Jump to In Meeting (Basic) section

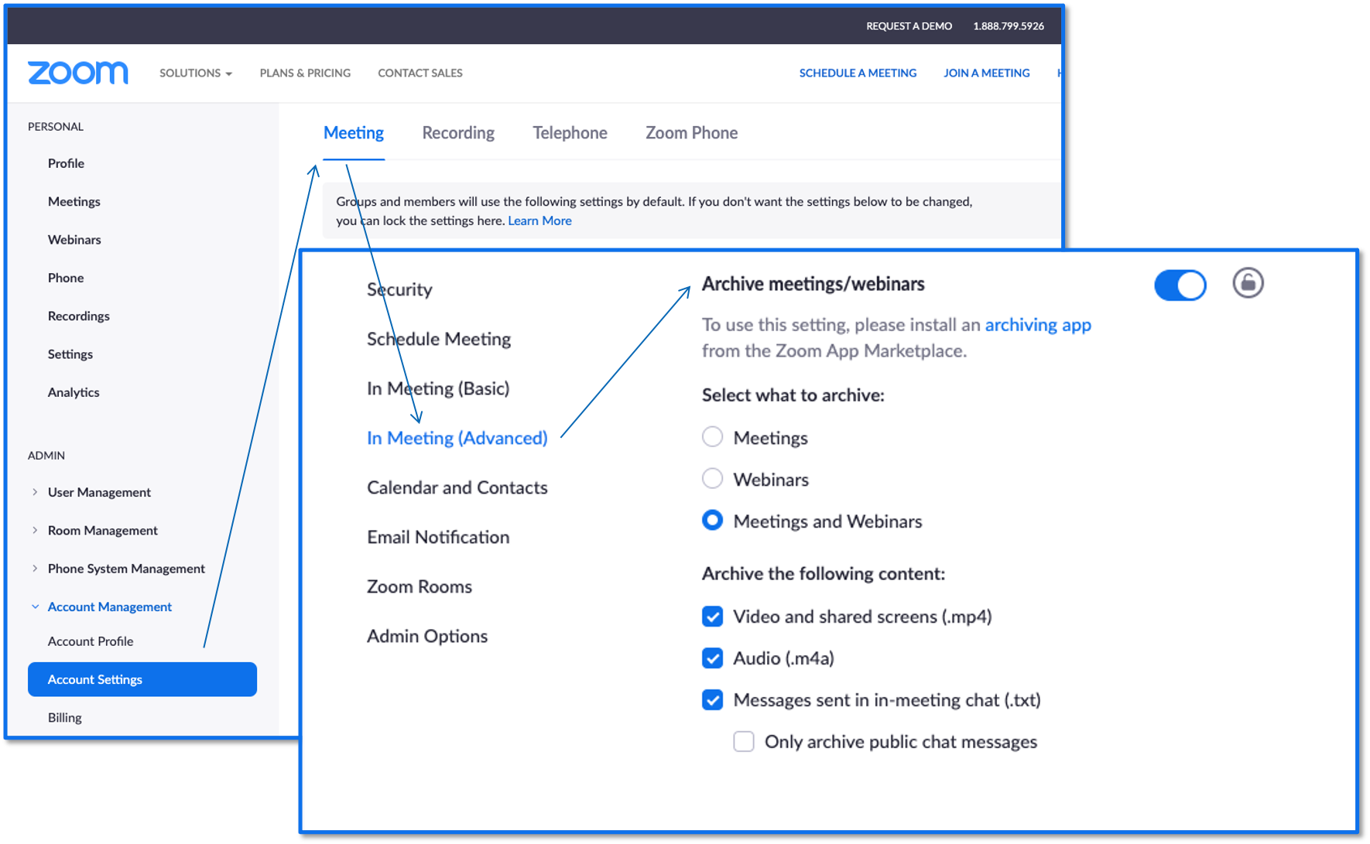tap(438, 388)
